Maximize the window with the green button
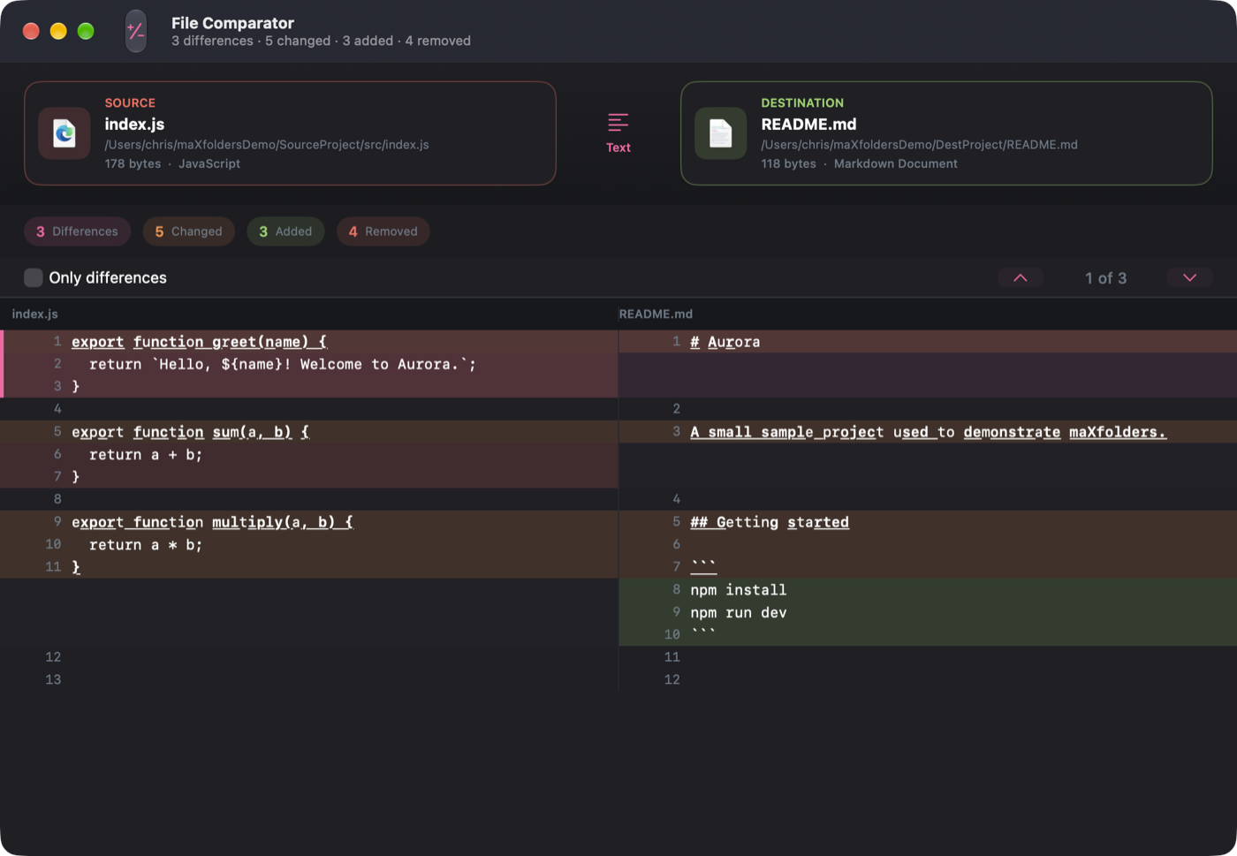 86,31
